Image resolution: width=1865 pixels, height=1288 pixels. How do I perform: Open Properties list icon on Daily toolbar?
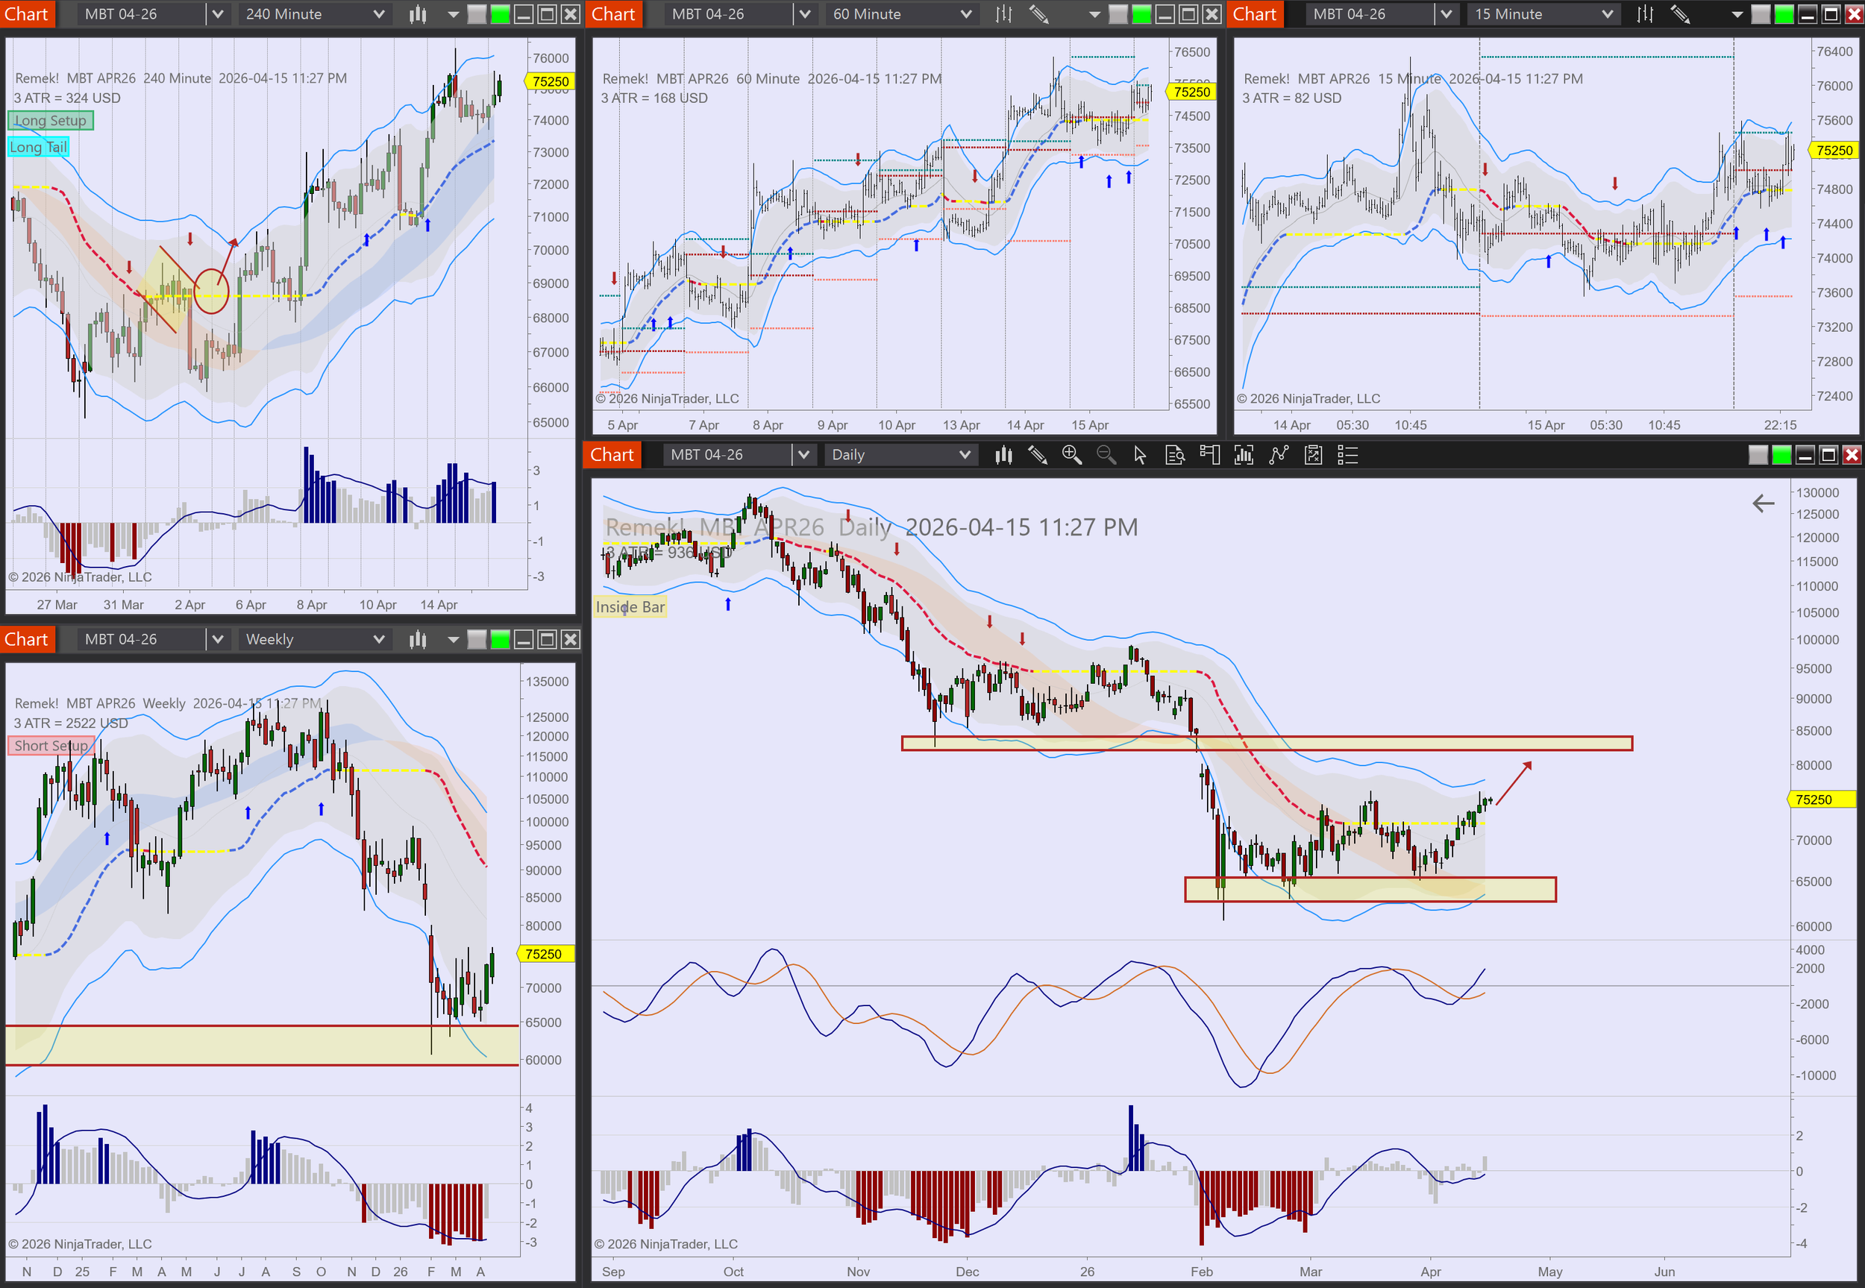click(x=1348, y=455)
